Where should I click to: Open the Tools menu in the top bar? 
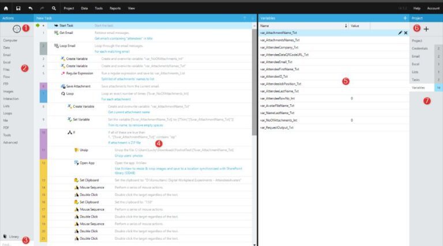click(x=99, y=8)
